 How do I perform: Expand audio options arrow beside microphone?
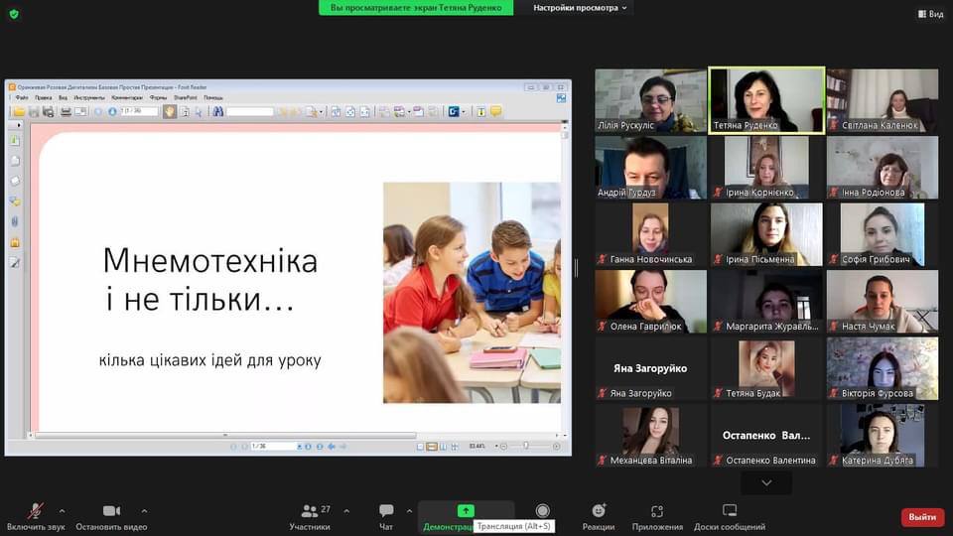(62, 511)
